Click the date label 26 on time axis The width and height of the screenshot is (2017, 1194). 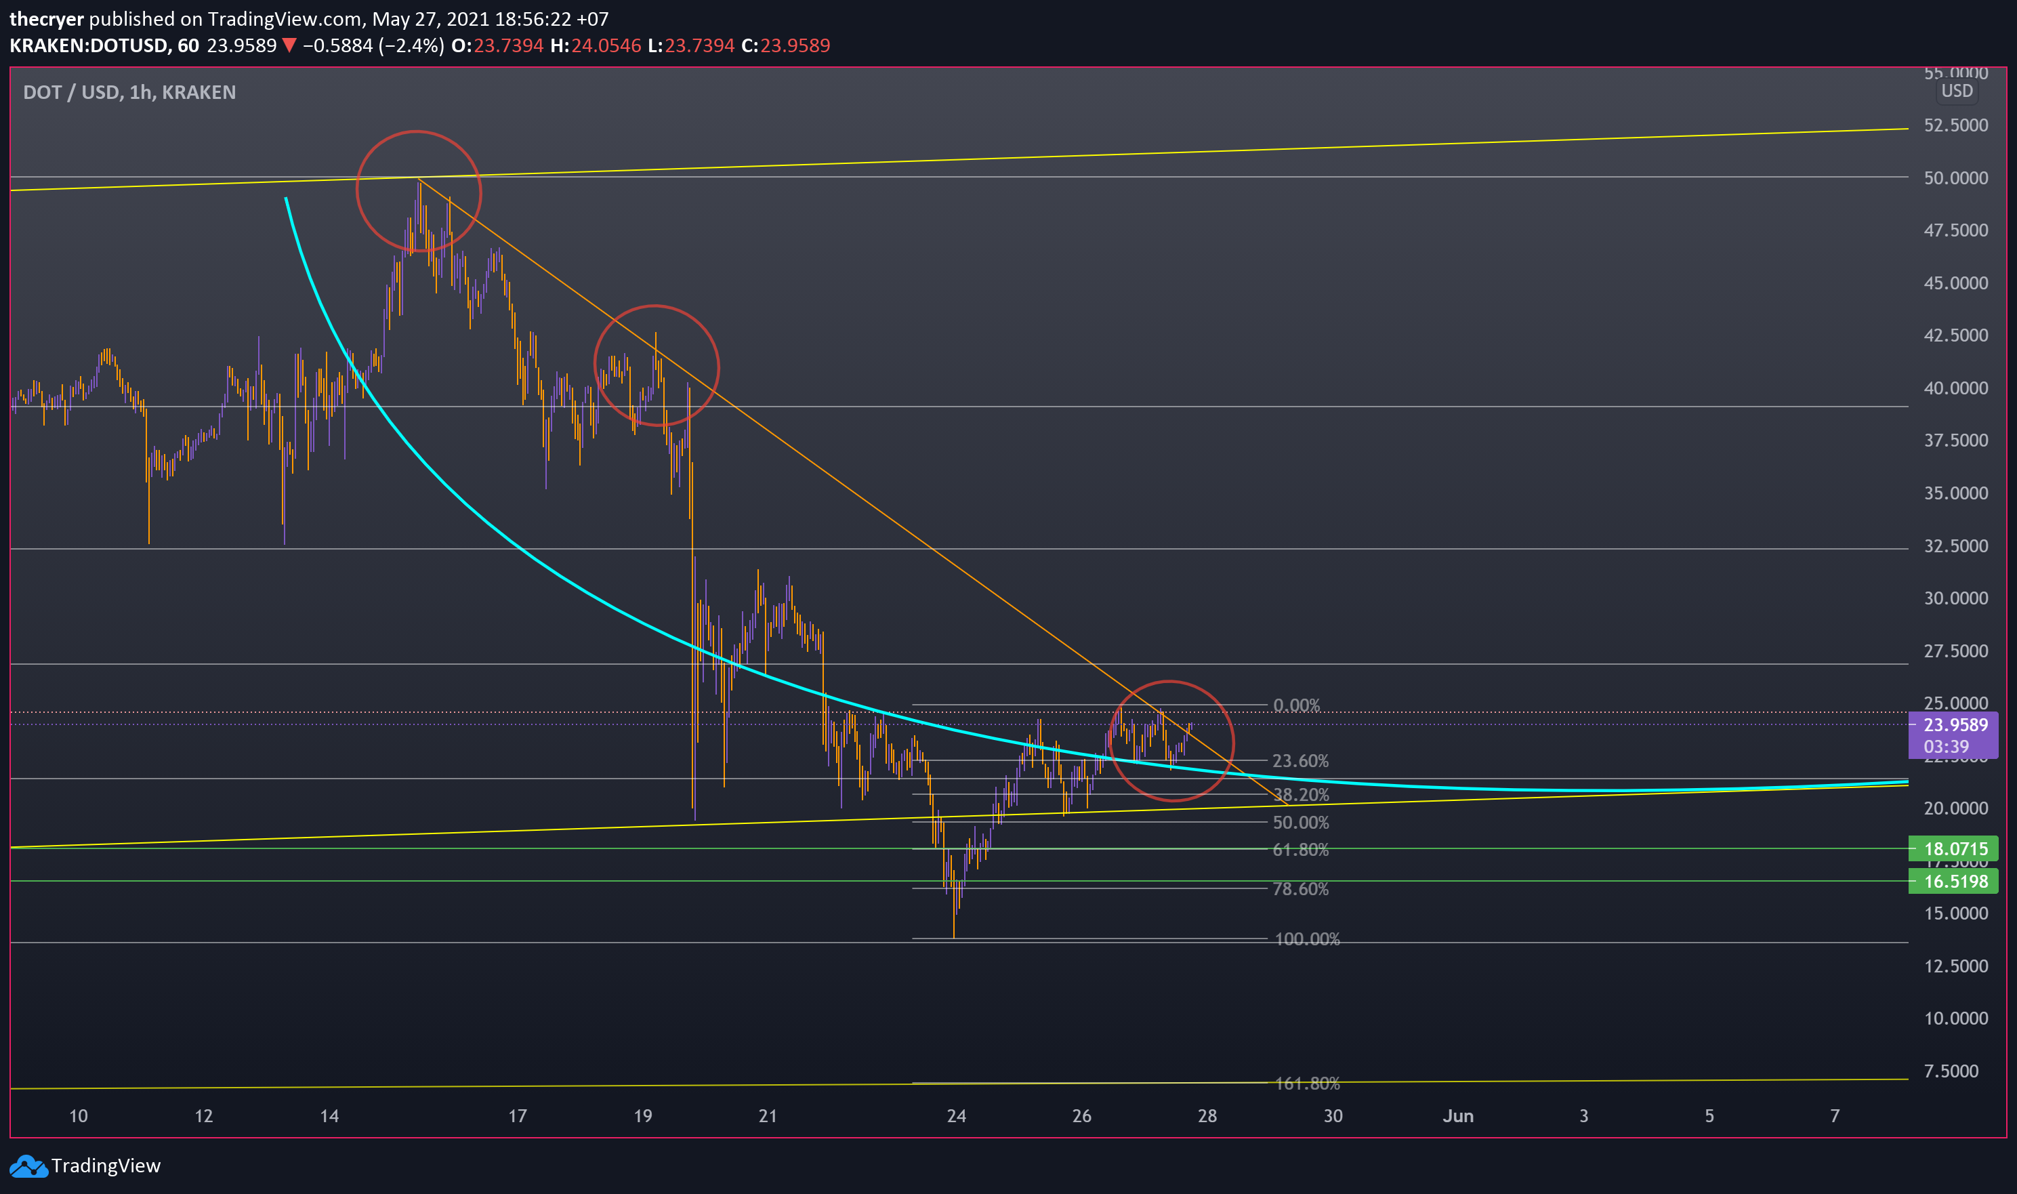1082,1116
